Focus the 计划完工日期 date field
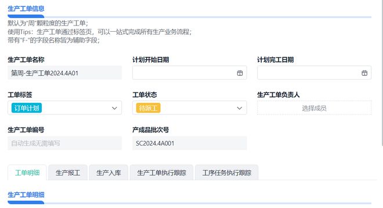 click(314, 73)
